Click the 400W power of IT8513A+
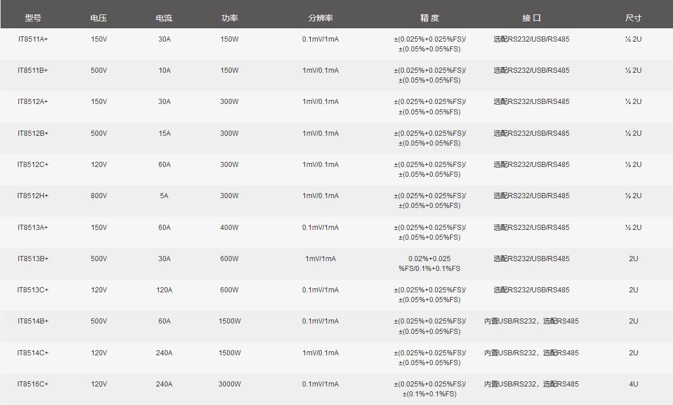Image resolution: width=673 pixels, height=405 pixels. click(x=229, y=228)
